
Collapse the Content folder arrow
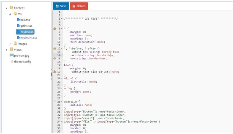pos(6,8)
